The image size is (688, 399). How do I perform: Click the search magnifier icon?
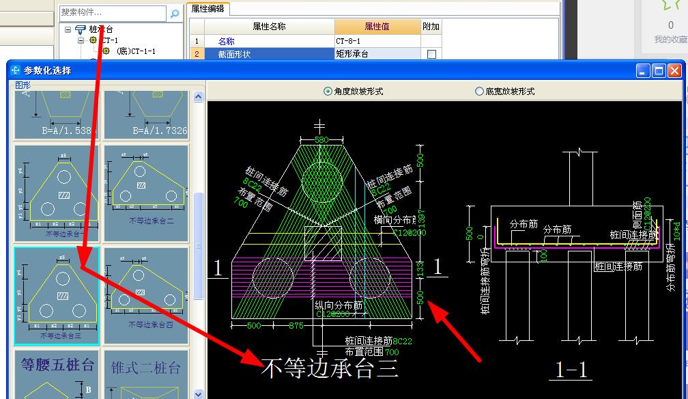click(x=174, y=14)
